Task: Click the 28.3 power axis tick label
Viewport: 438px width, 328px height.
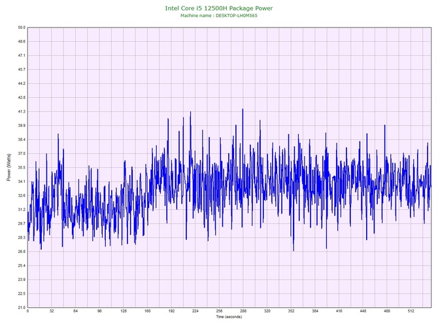Action: coord(22,238)
